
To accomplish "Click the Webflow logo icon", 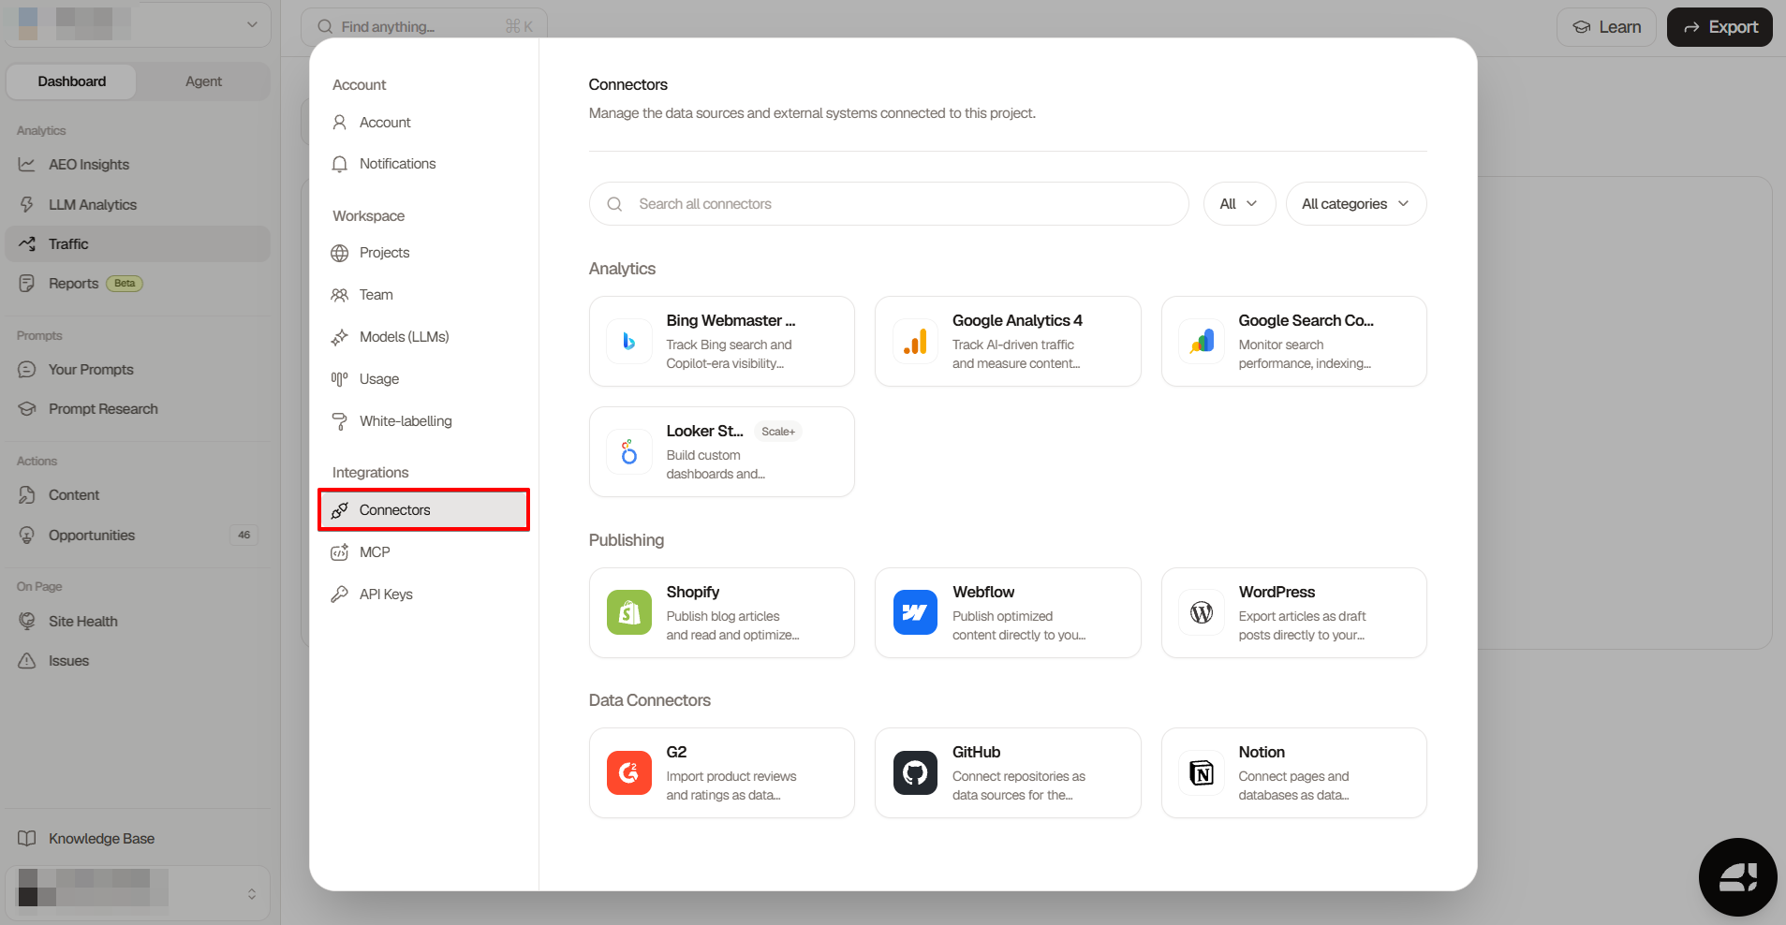I will (915, 612).
